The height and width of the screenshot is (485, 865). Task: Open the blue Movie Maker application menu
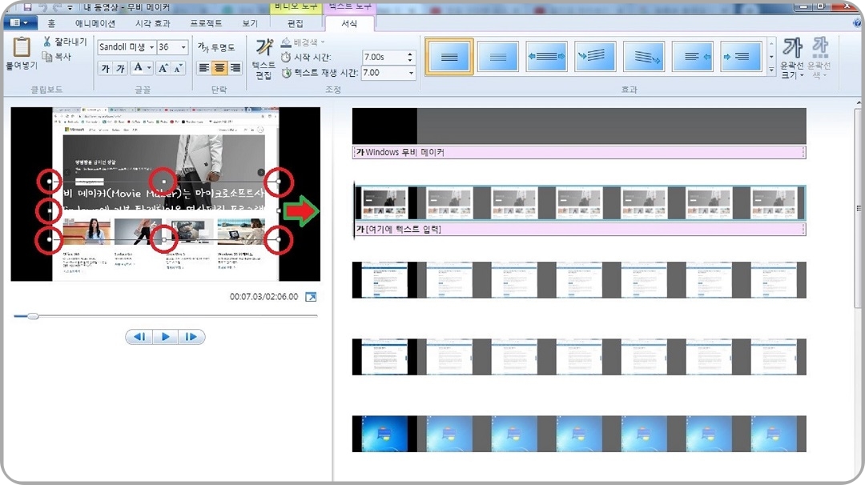point(20,22)
